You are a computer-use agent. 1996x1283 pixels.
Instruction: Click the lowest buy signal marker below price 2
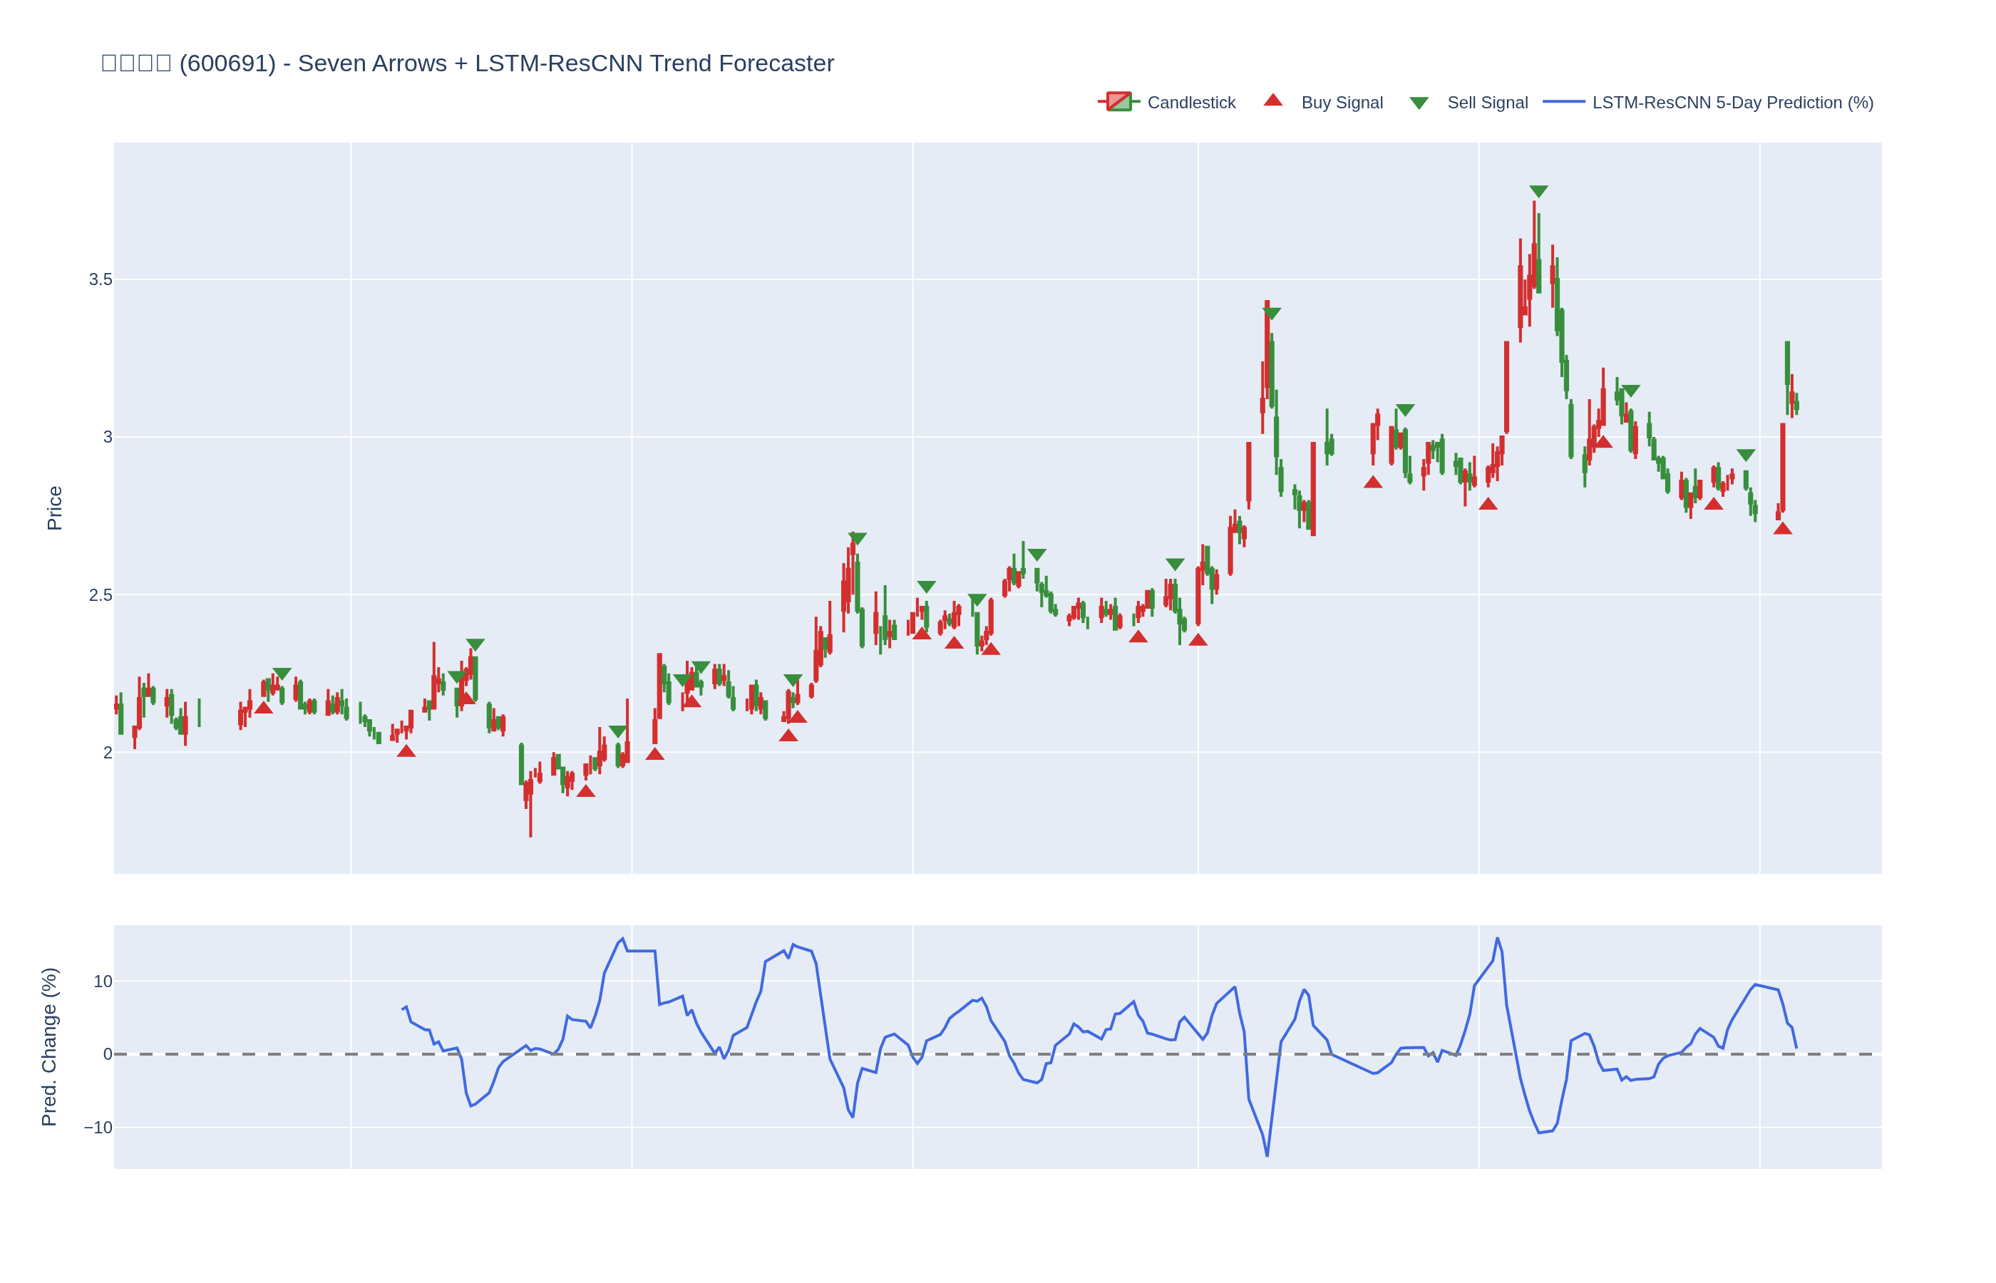pyautogui.click(x=586, y=791)
